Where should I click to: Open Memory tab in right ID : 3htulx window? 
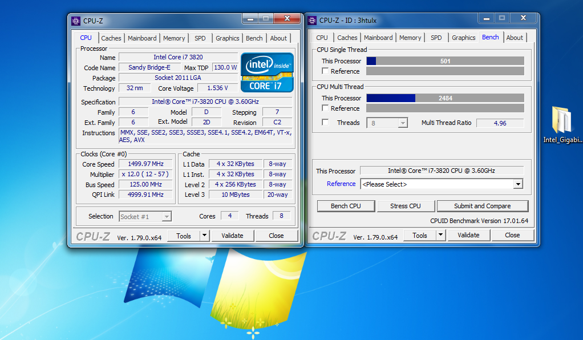pyautogui.click(x=410, y=38)
